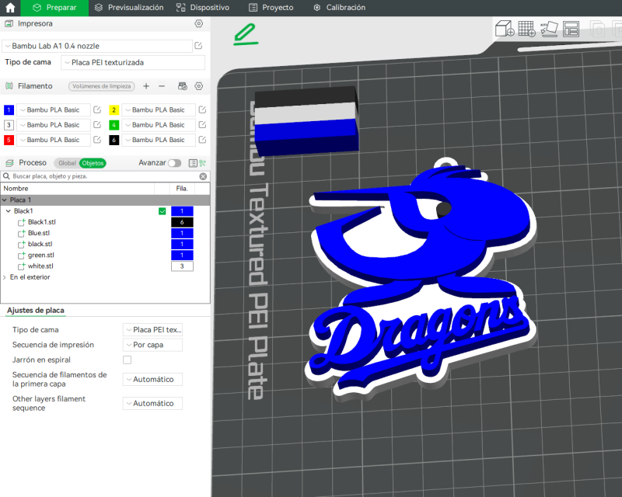Expand En el exterior group

tap(5, 277)
